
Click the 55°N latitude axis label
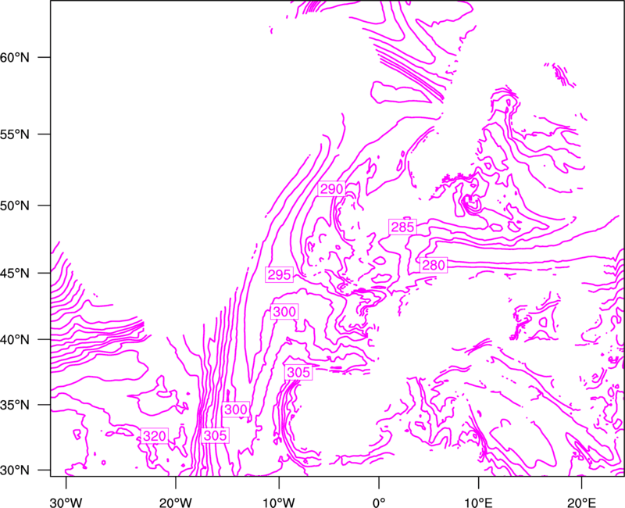(15, 134)
